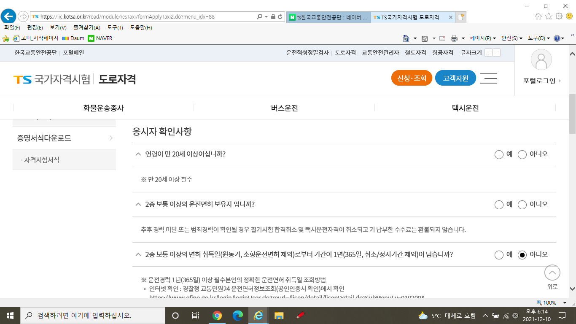Screen dimensions: 576x324
Task: Select 예 for age 20 or older
Action: (x=499, y=154)
